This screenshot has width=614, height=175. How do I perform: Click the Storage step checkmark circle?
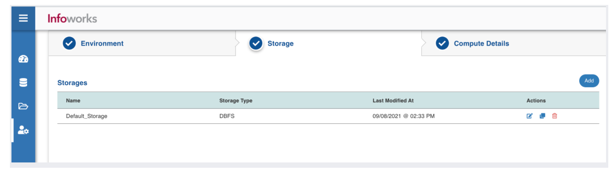click(256, 43)
